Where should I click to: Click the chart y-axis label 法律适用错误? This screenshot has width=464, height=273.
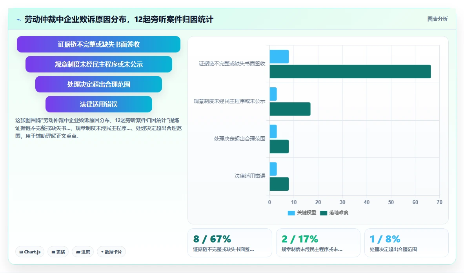pyautogui.click(x=250, y=176)
